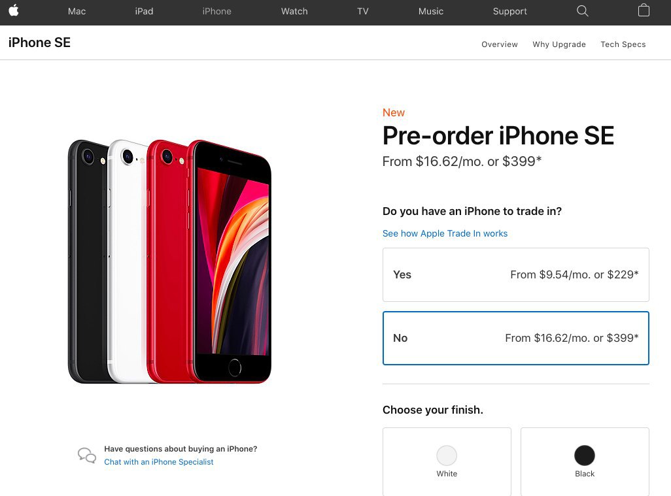Click the chat bubbles icon

[x=87, y=455]
